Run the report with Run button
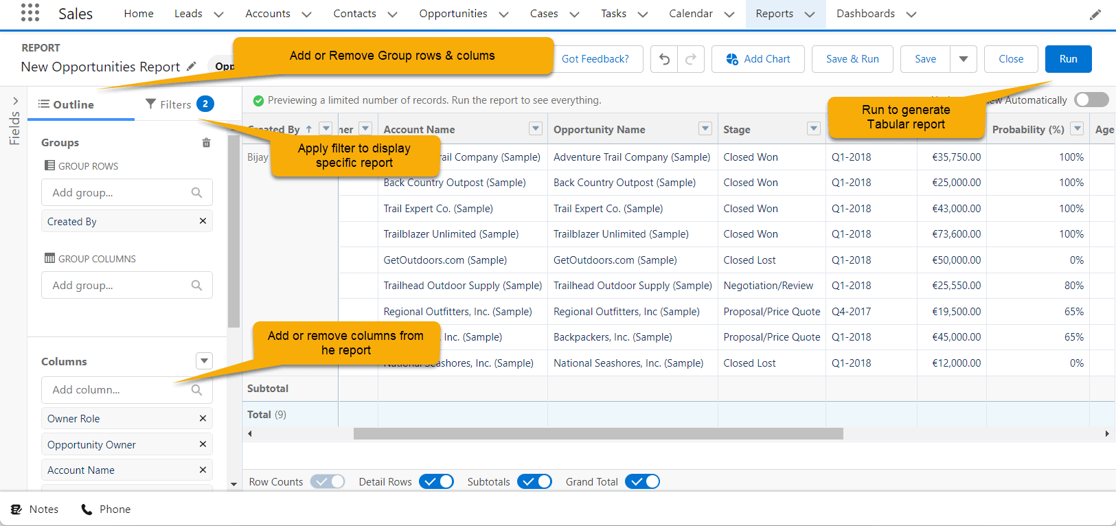 click(x=1068, y=59)
